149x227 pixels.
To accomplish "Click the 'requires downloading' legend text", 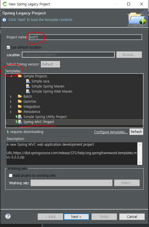I will [x=27, y=132].
